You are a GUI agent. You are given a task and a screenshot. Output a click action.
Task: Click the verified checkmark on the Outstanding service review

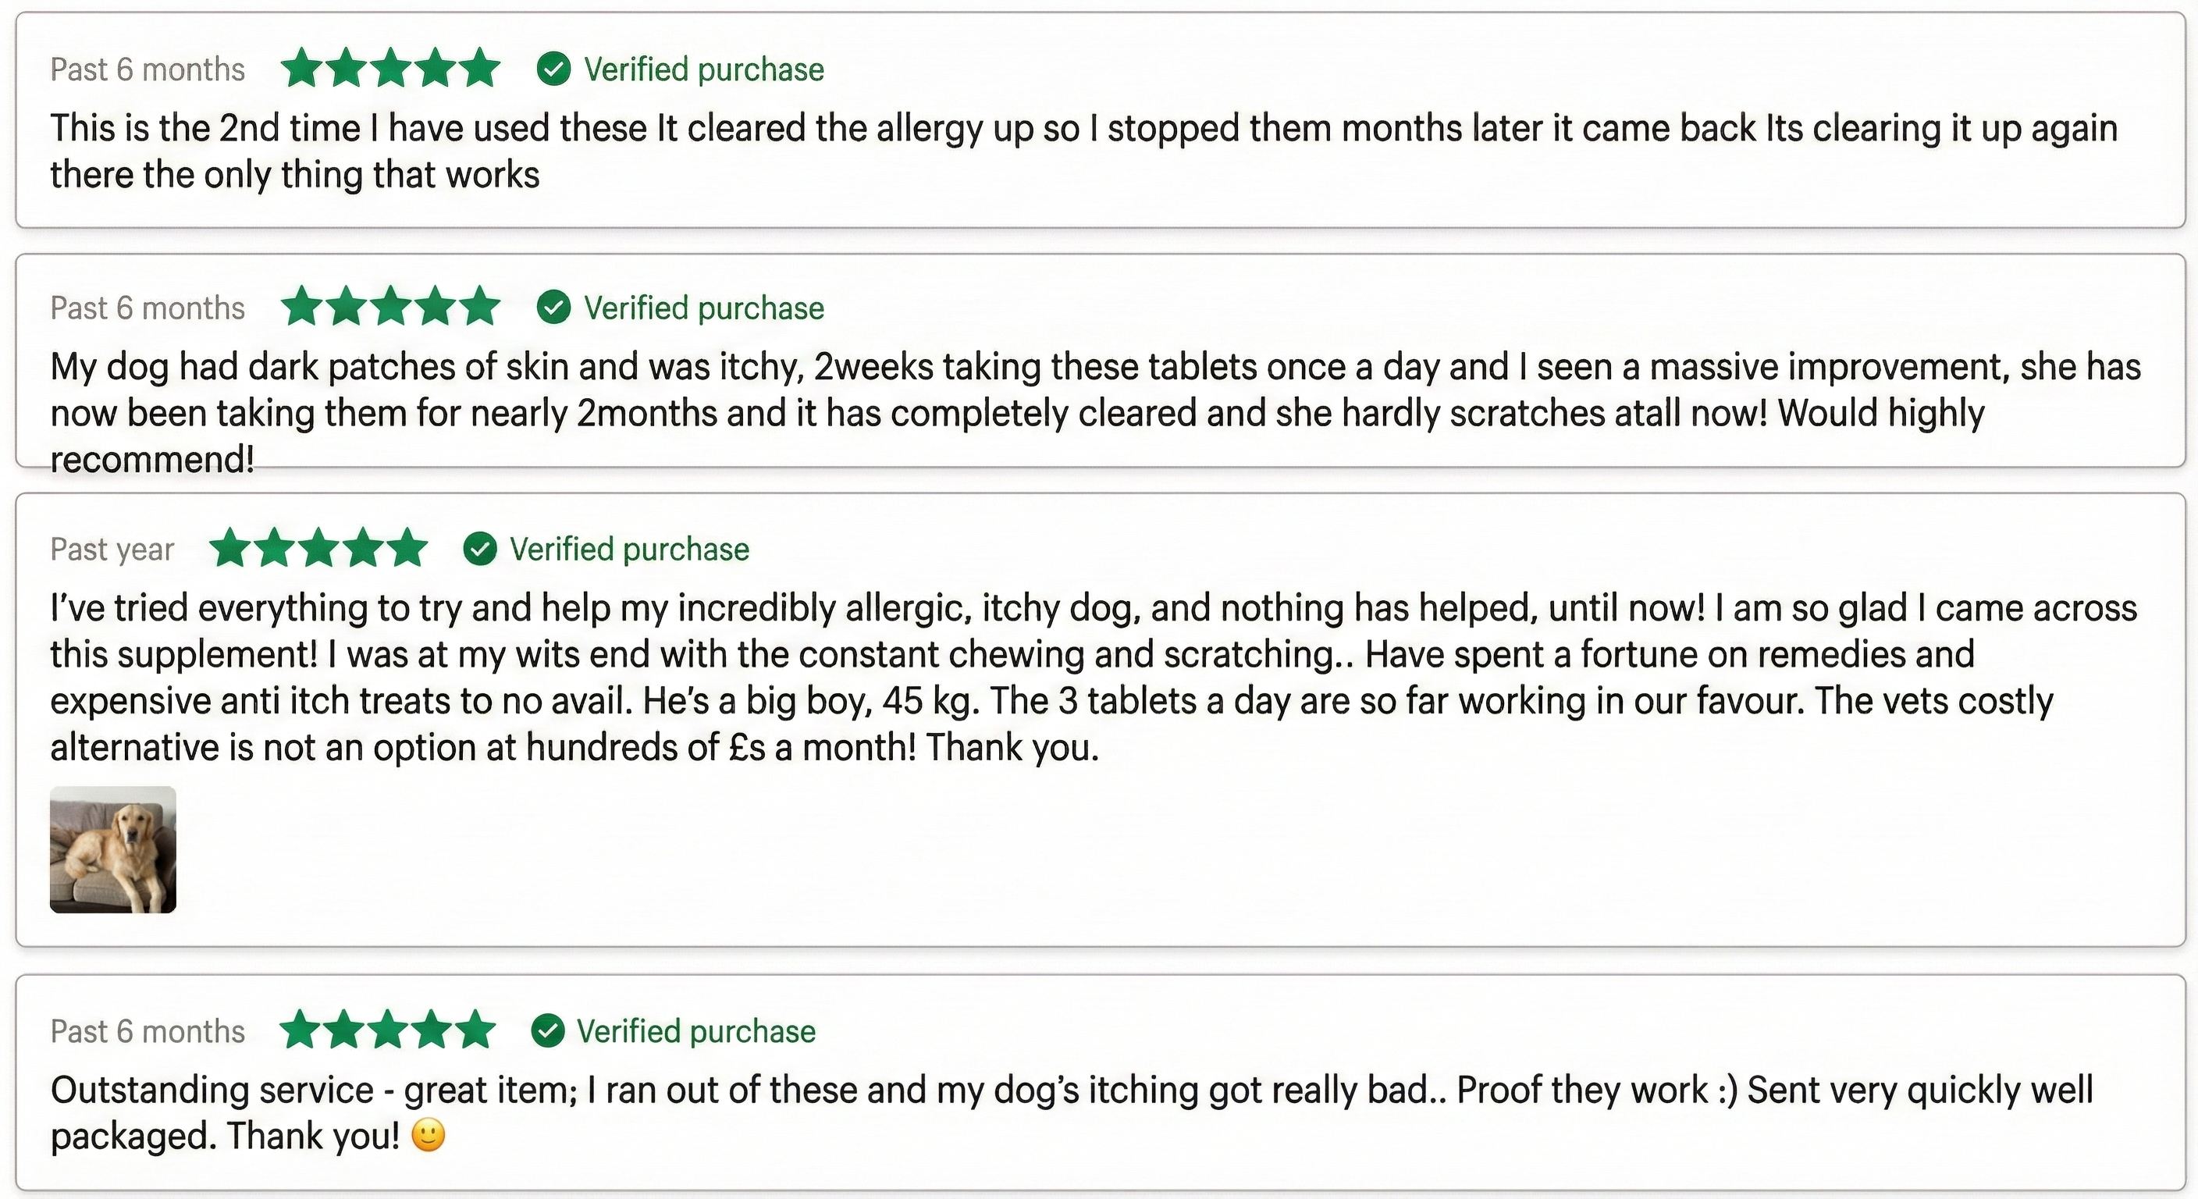(548, 1031)
